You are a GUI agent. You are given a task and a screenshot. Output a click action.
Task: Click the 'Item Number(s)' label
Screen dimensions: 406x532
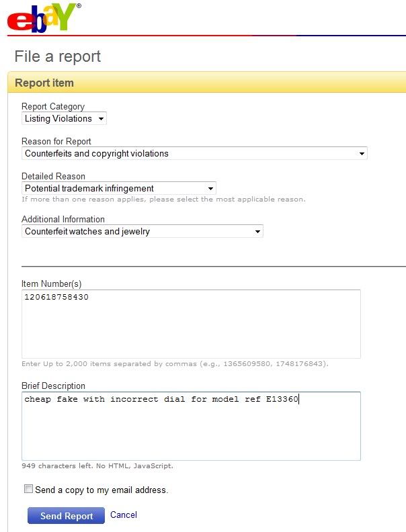[x=52, y=283]
